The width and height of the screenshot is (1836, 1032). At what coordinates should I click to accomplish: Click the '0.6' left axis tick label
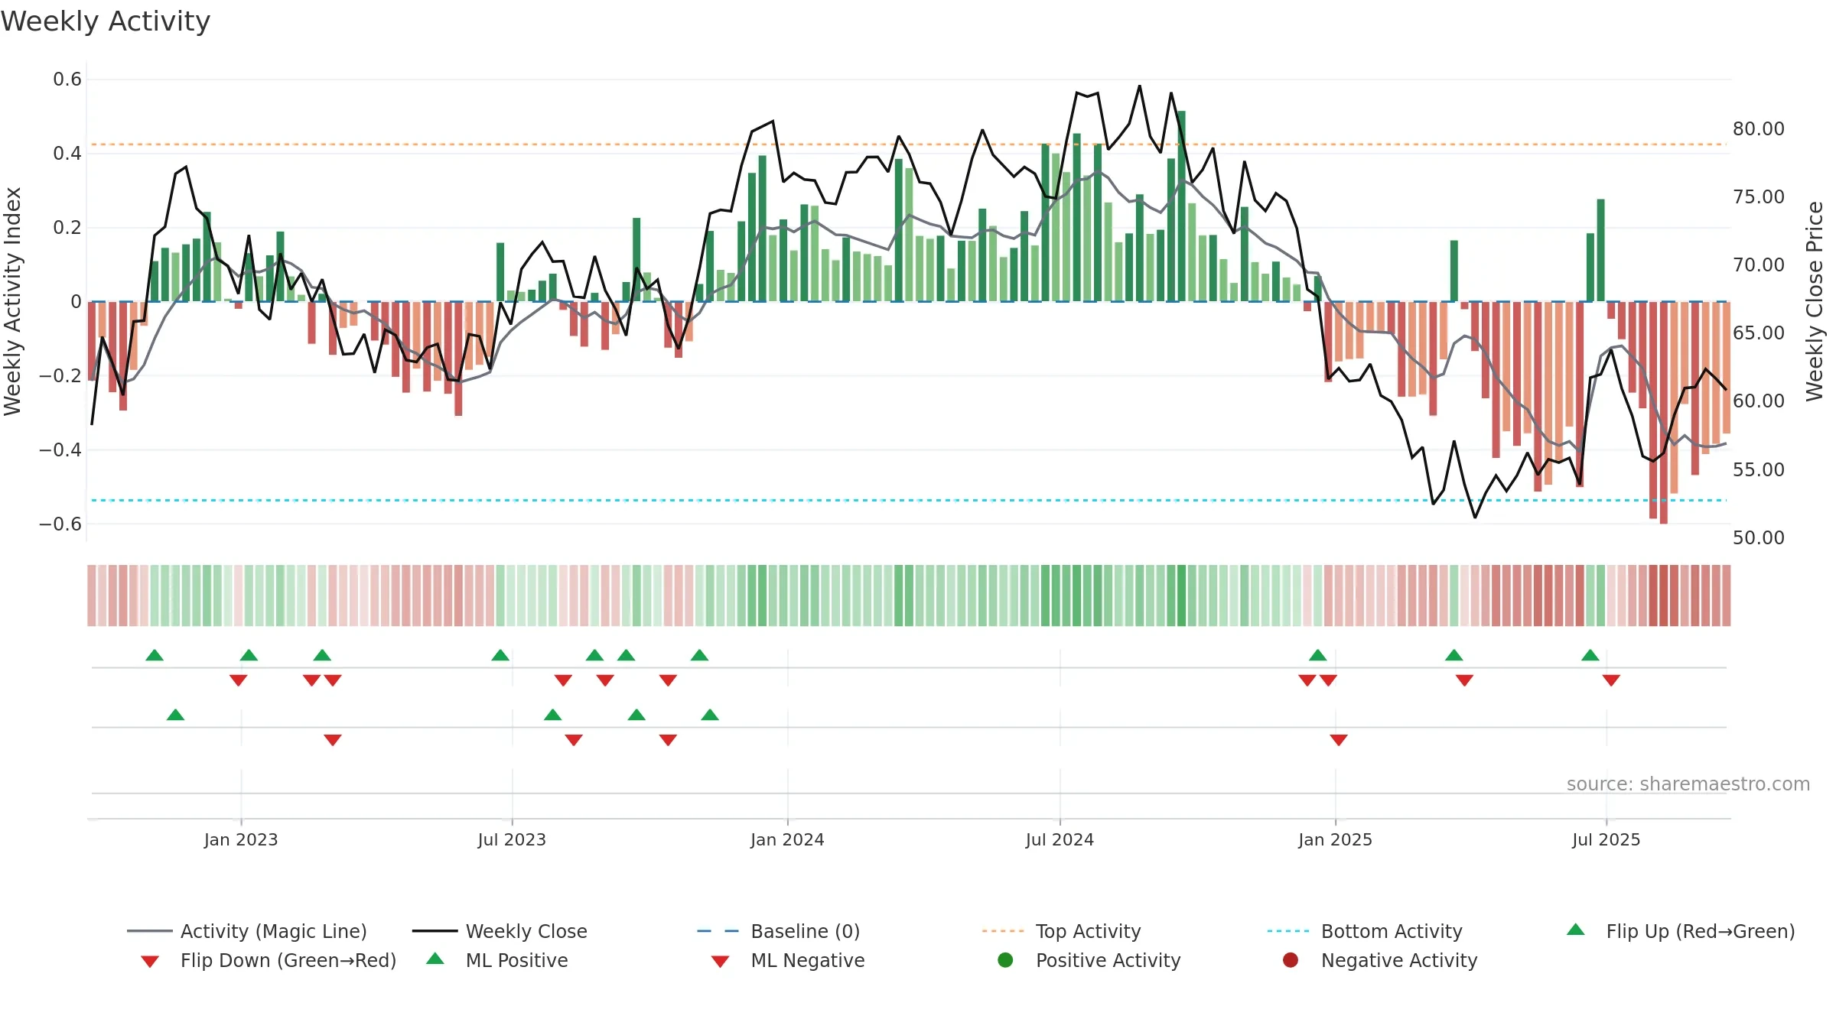[x=67, y=80]
